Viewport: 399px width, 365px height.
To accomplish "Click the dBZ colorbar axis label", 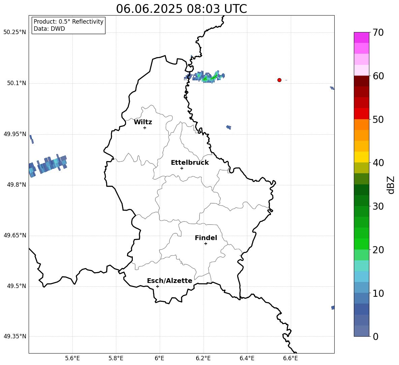I will pos(391,185).
